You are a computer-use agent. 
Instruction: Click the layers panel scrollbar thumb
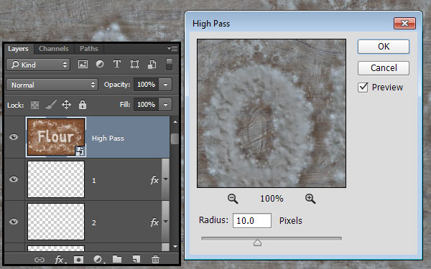click(175, 138)
